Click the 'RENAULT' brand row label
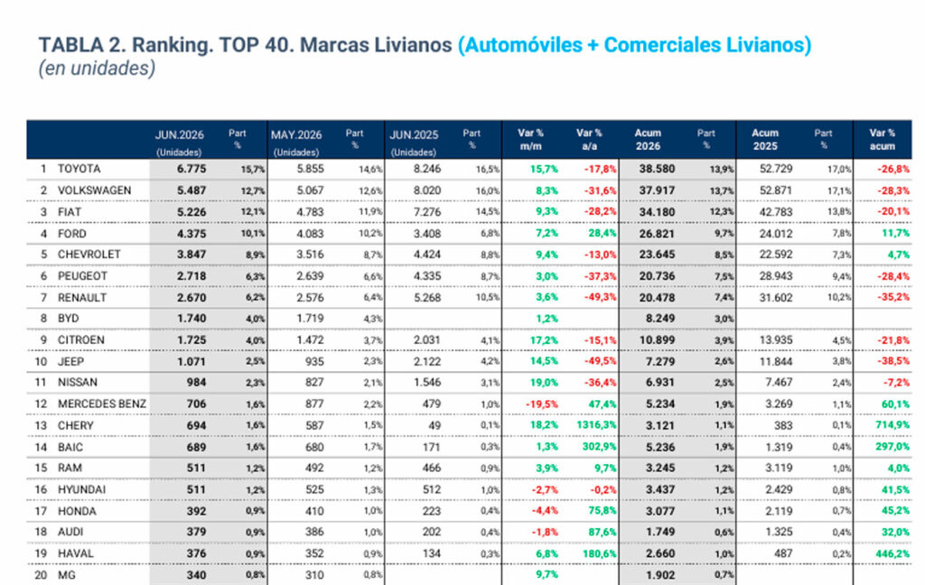 coord(82,297)
